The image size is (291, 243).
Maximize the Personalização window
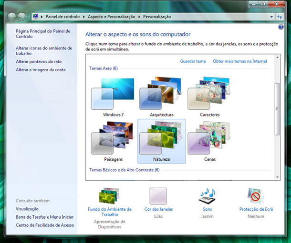point(263,4)
